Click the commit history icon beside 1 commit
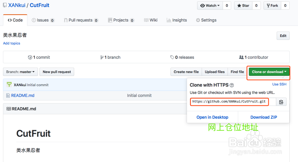 point(30,57)
